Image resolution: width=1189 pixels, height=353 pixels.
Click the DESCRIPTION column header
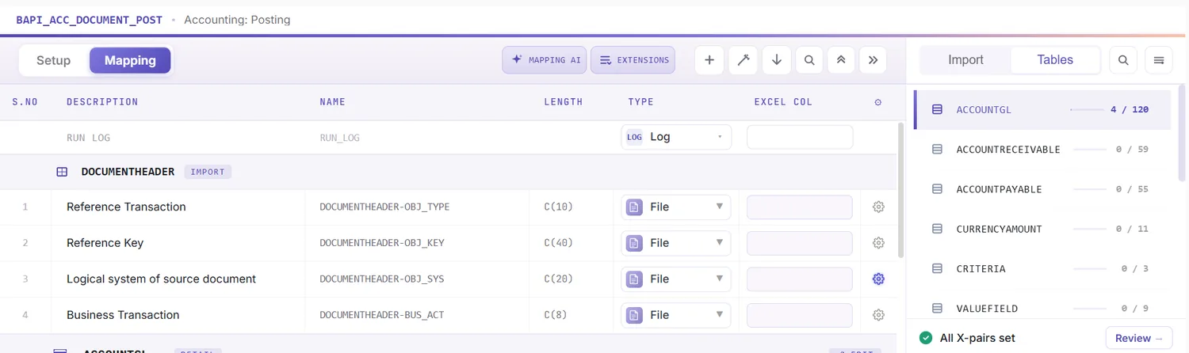point(102,102)
